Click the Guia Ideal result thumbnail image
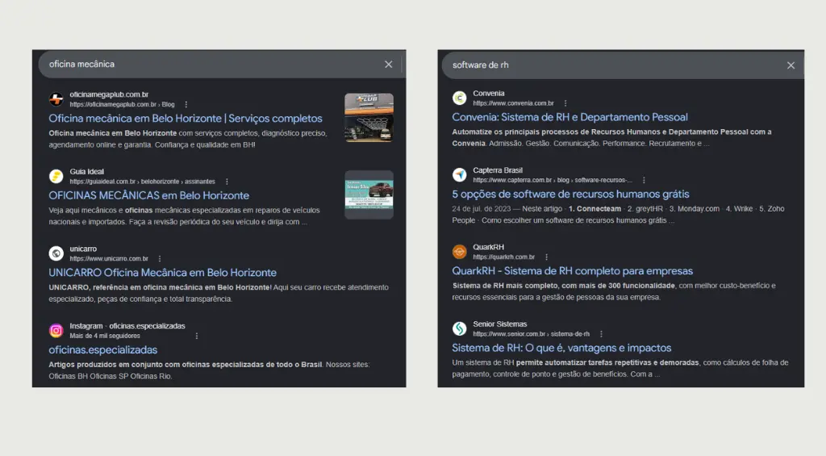The image size is (826, 456). pos(369,195)
